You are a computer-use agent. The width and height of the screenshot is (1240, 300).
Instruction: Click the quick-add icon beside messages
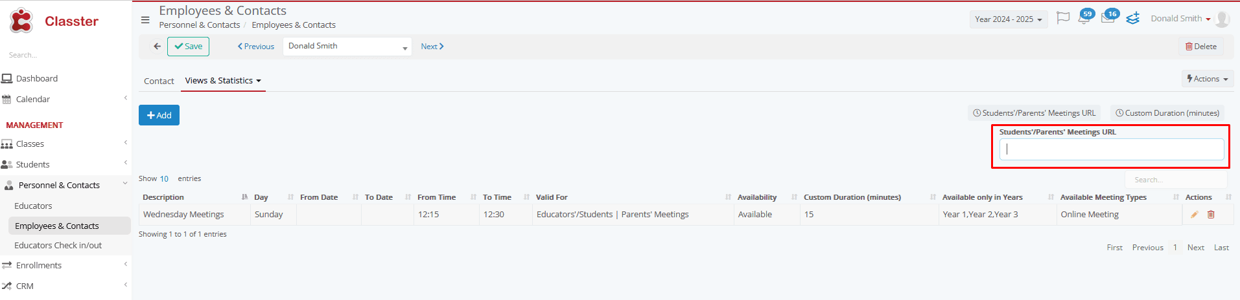pyautogui.click(x=1132, y=18)
